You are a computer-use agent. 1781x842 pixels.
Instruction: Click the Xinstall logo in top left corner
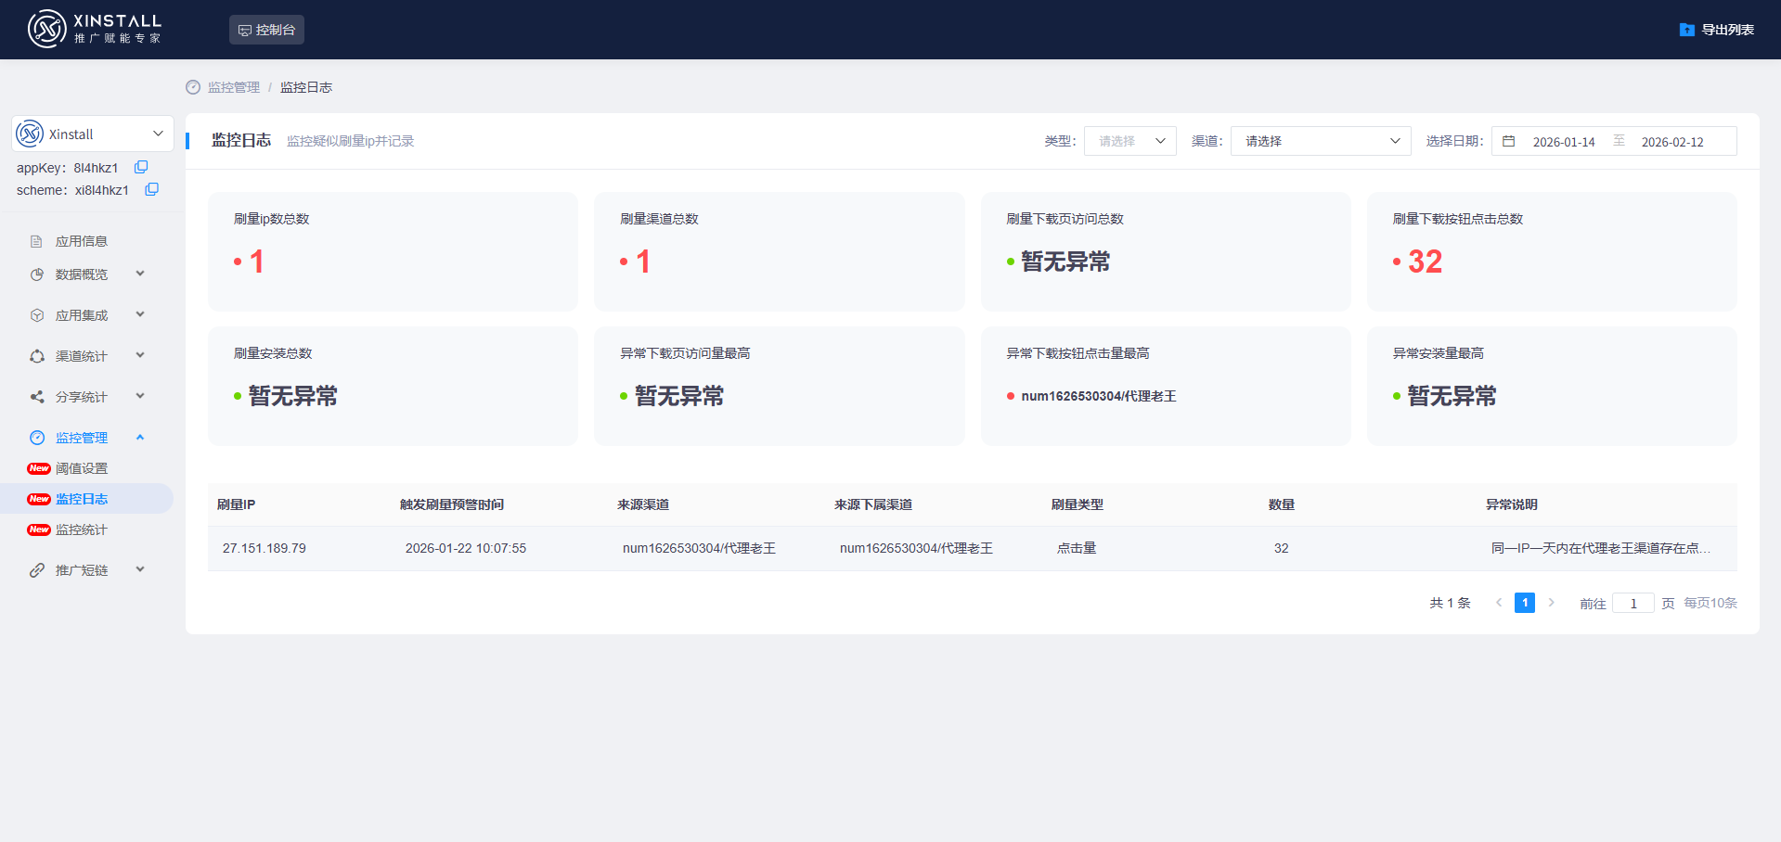coord(45,29)
